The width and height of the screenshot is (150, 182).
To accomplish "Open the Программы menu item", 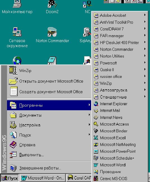I will [x=49, y=105].
